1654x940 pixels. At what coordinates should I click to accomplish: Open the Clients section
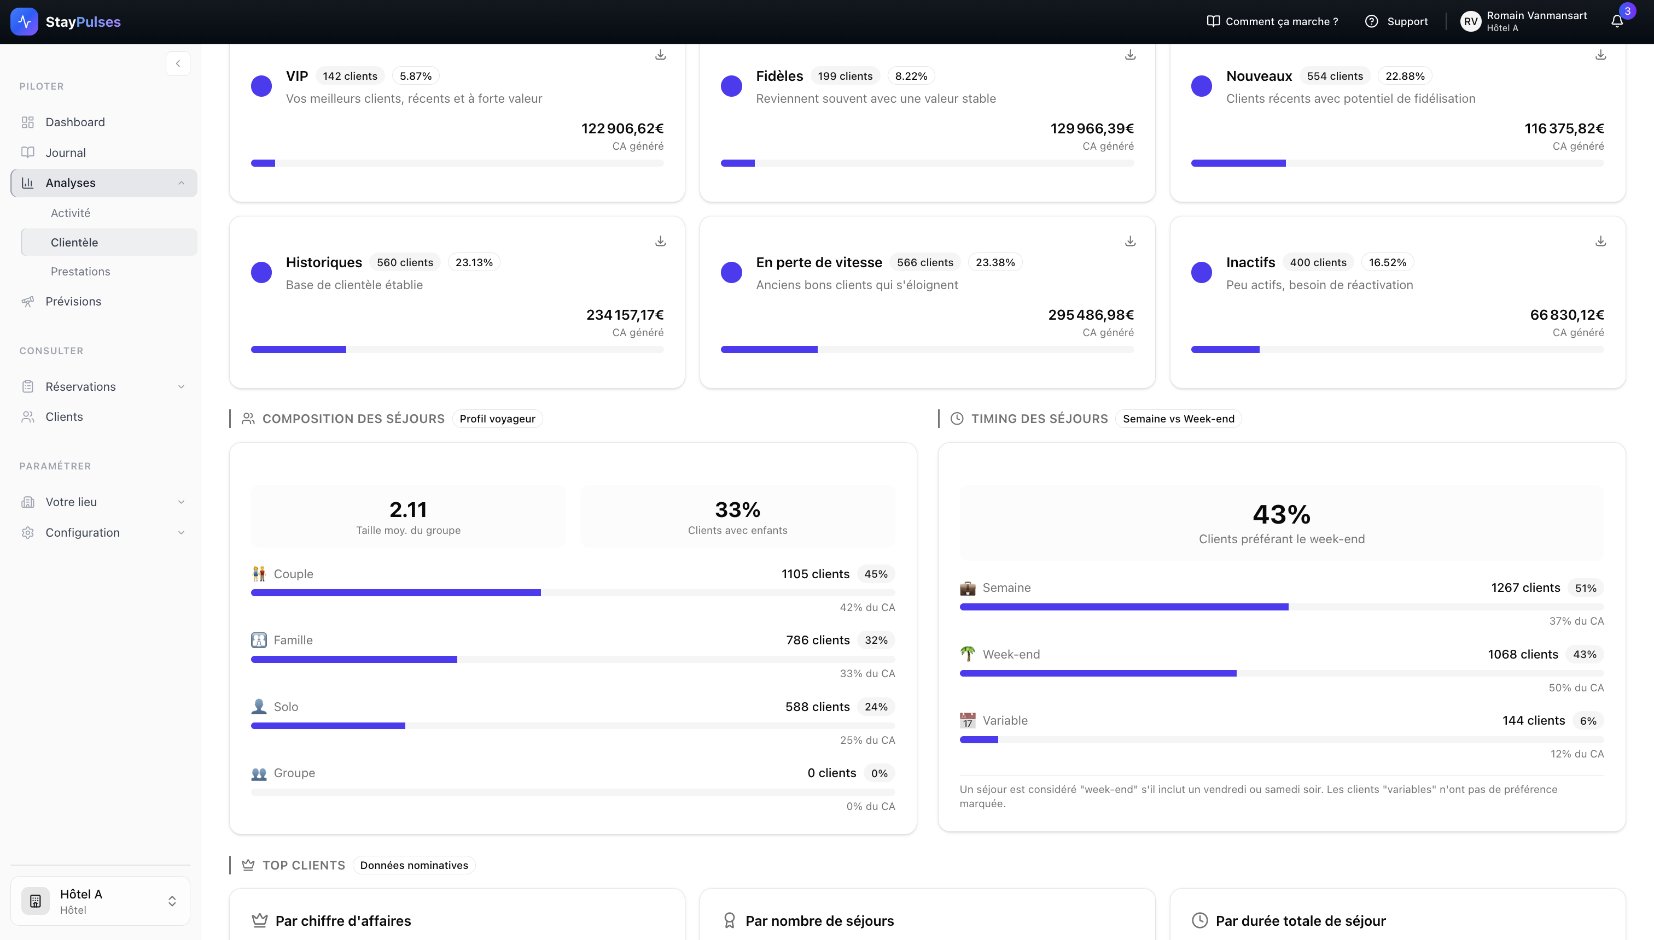64,416
